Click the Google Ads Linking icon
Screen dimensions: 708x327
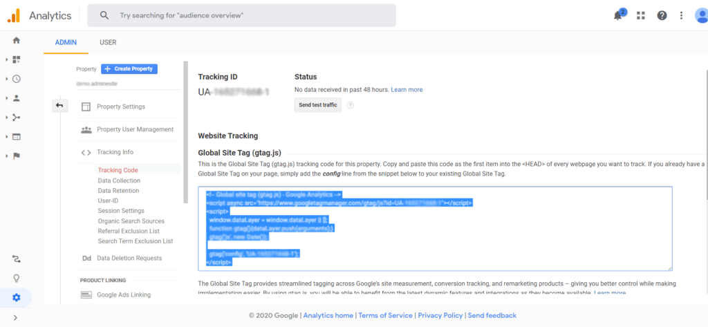pyautogui.click(x=86, y=295)
